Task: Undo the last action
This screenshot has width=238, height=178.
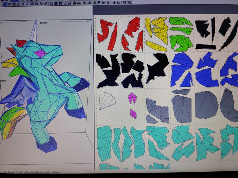Action: (x=41, y=4)
